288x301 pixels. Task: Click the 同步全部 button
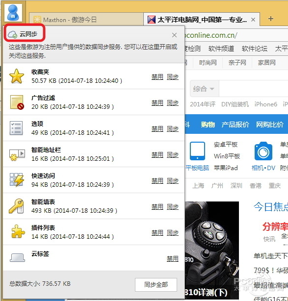[156, 284]
